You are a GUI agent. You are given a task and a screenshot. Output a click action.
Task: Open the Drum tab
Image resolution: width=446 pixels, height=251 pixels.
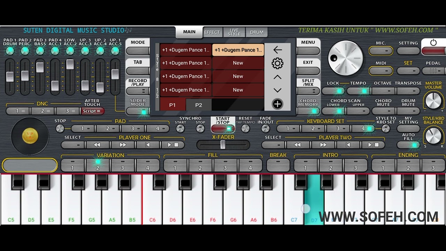coord(257,32)
